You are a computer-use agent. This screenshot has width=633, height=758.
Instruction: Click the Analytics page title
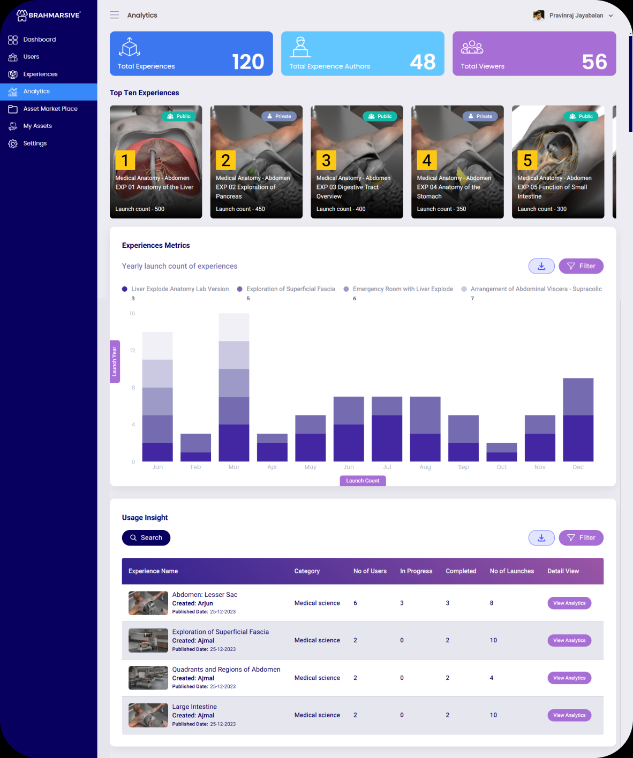142,15
